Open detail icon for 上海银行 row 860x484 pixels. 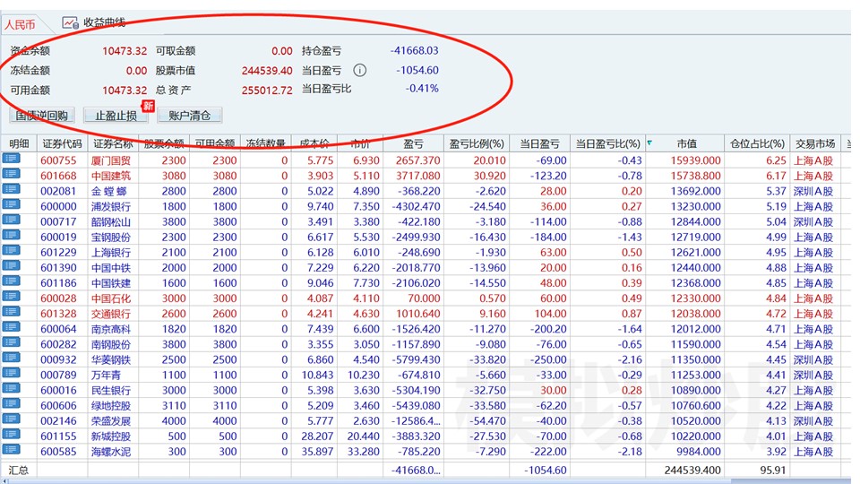coord(11,251)
